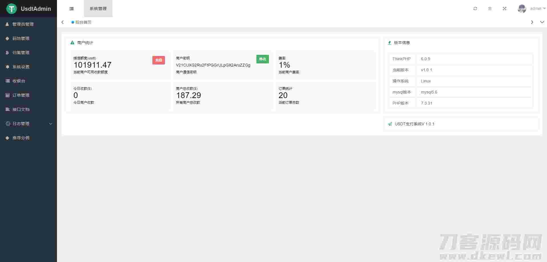
Task: Click the bitcoin icon beside 归集管理
Action: tap(7, 53)
